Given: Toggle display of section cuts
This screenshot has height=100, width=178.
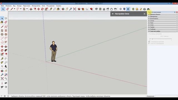Looking at the screenshot, I should coord(128,9).
